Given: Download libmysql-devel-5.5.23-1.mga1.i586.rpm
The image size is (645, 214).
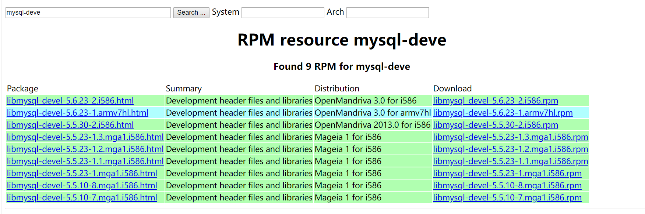Looking at the screenshot, I should [x=507, y=173].
